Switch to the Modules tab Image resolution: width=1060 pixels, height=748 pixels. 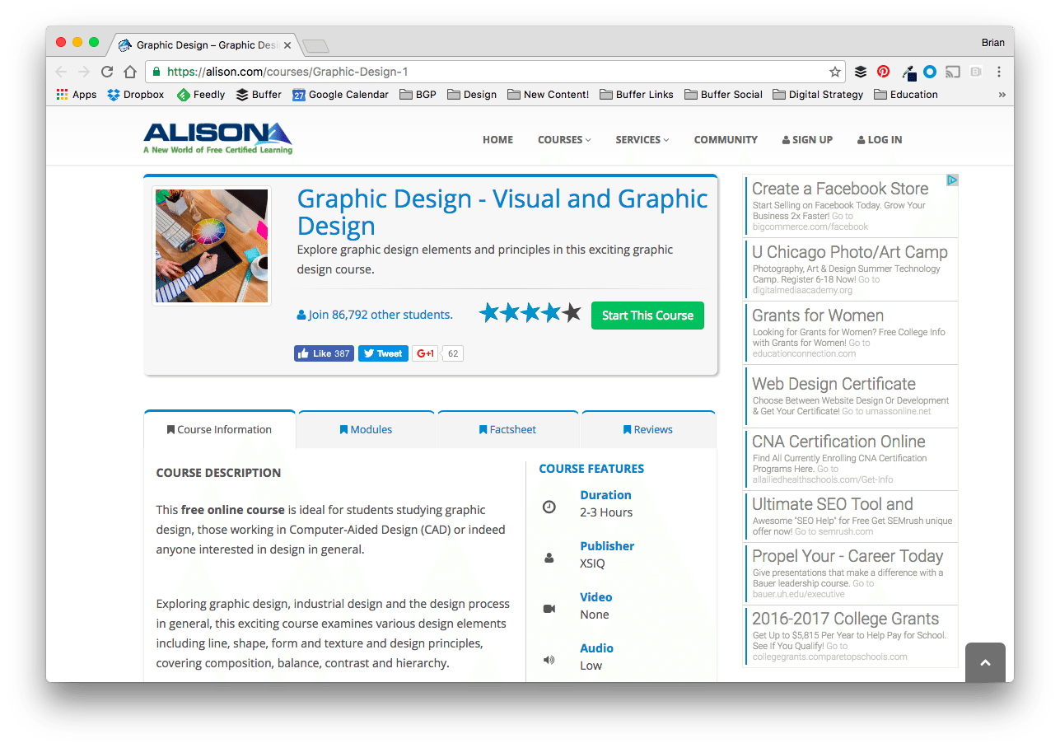pyautogui.click(x=366, y=429)
